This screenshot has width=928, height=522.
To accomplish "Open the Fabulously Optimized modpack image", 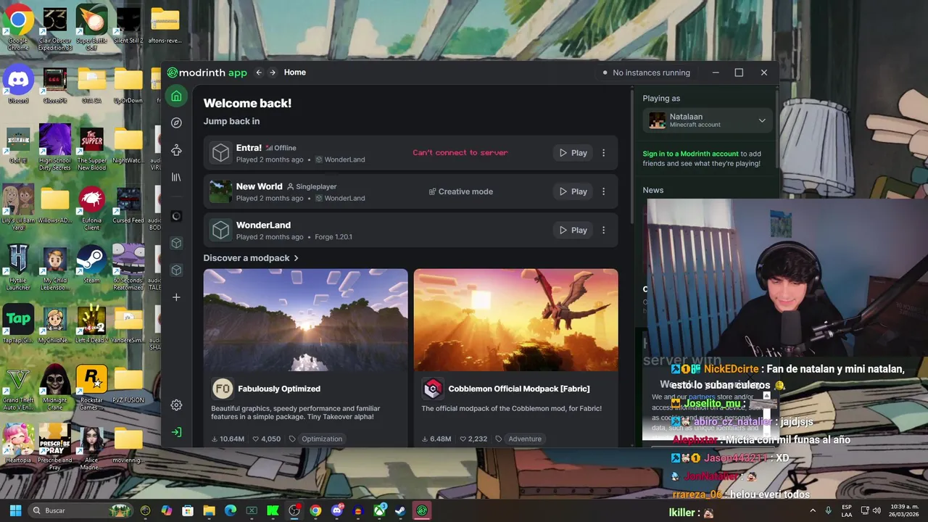I will point(305,320).
